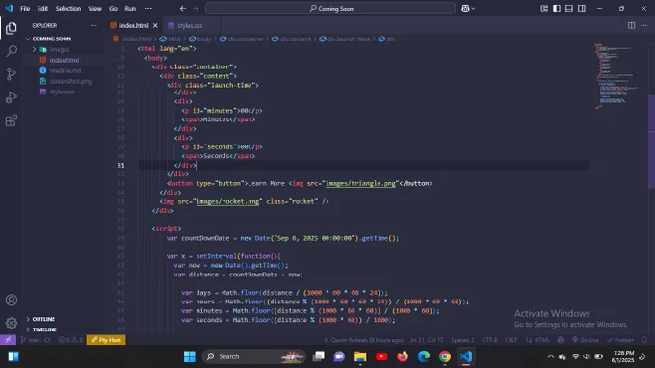655x368 pixels.
Task: Click the div.launch-time breadcrumb
Action: [345, 39]
